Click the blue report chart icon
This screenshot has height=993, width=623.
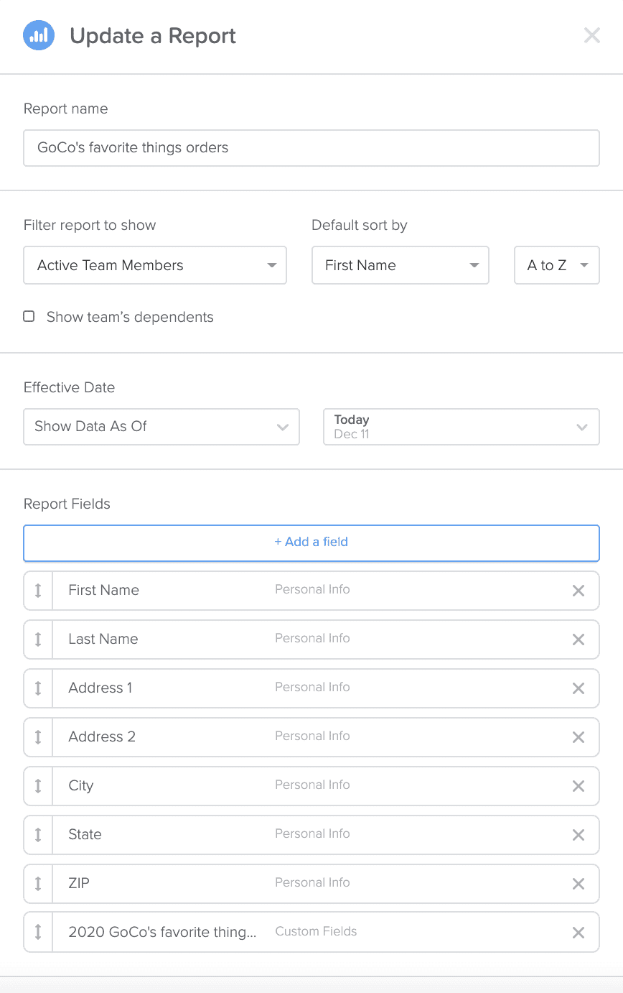[39, 35]
